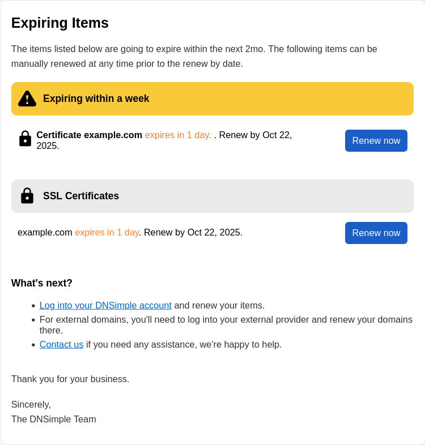
Task: Click the What's next? heading
Action: point(42,283)
